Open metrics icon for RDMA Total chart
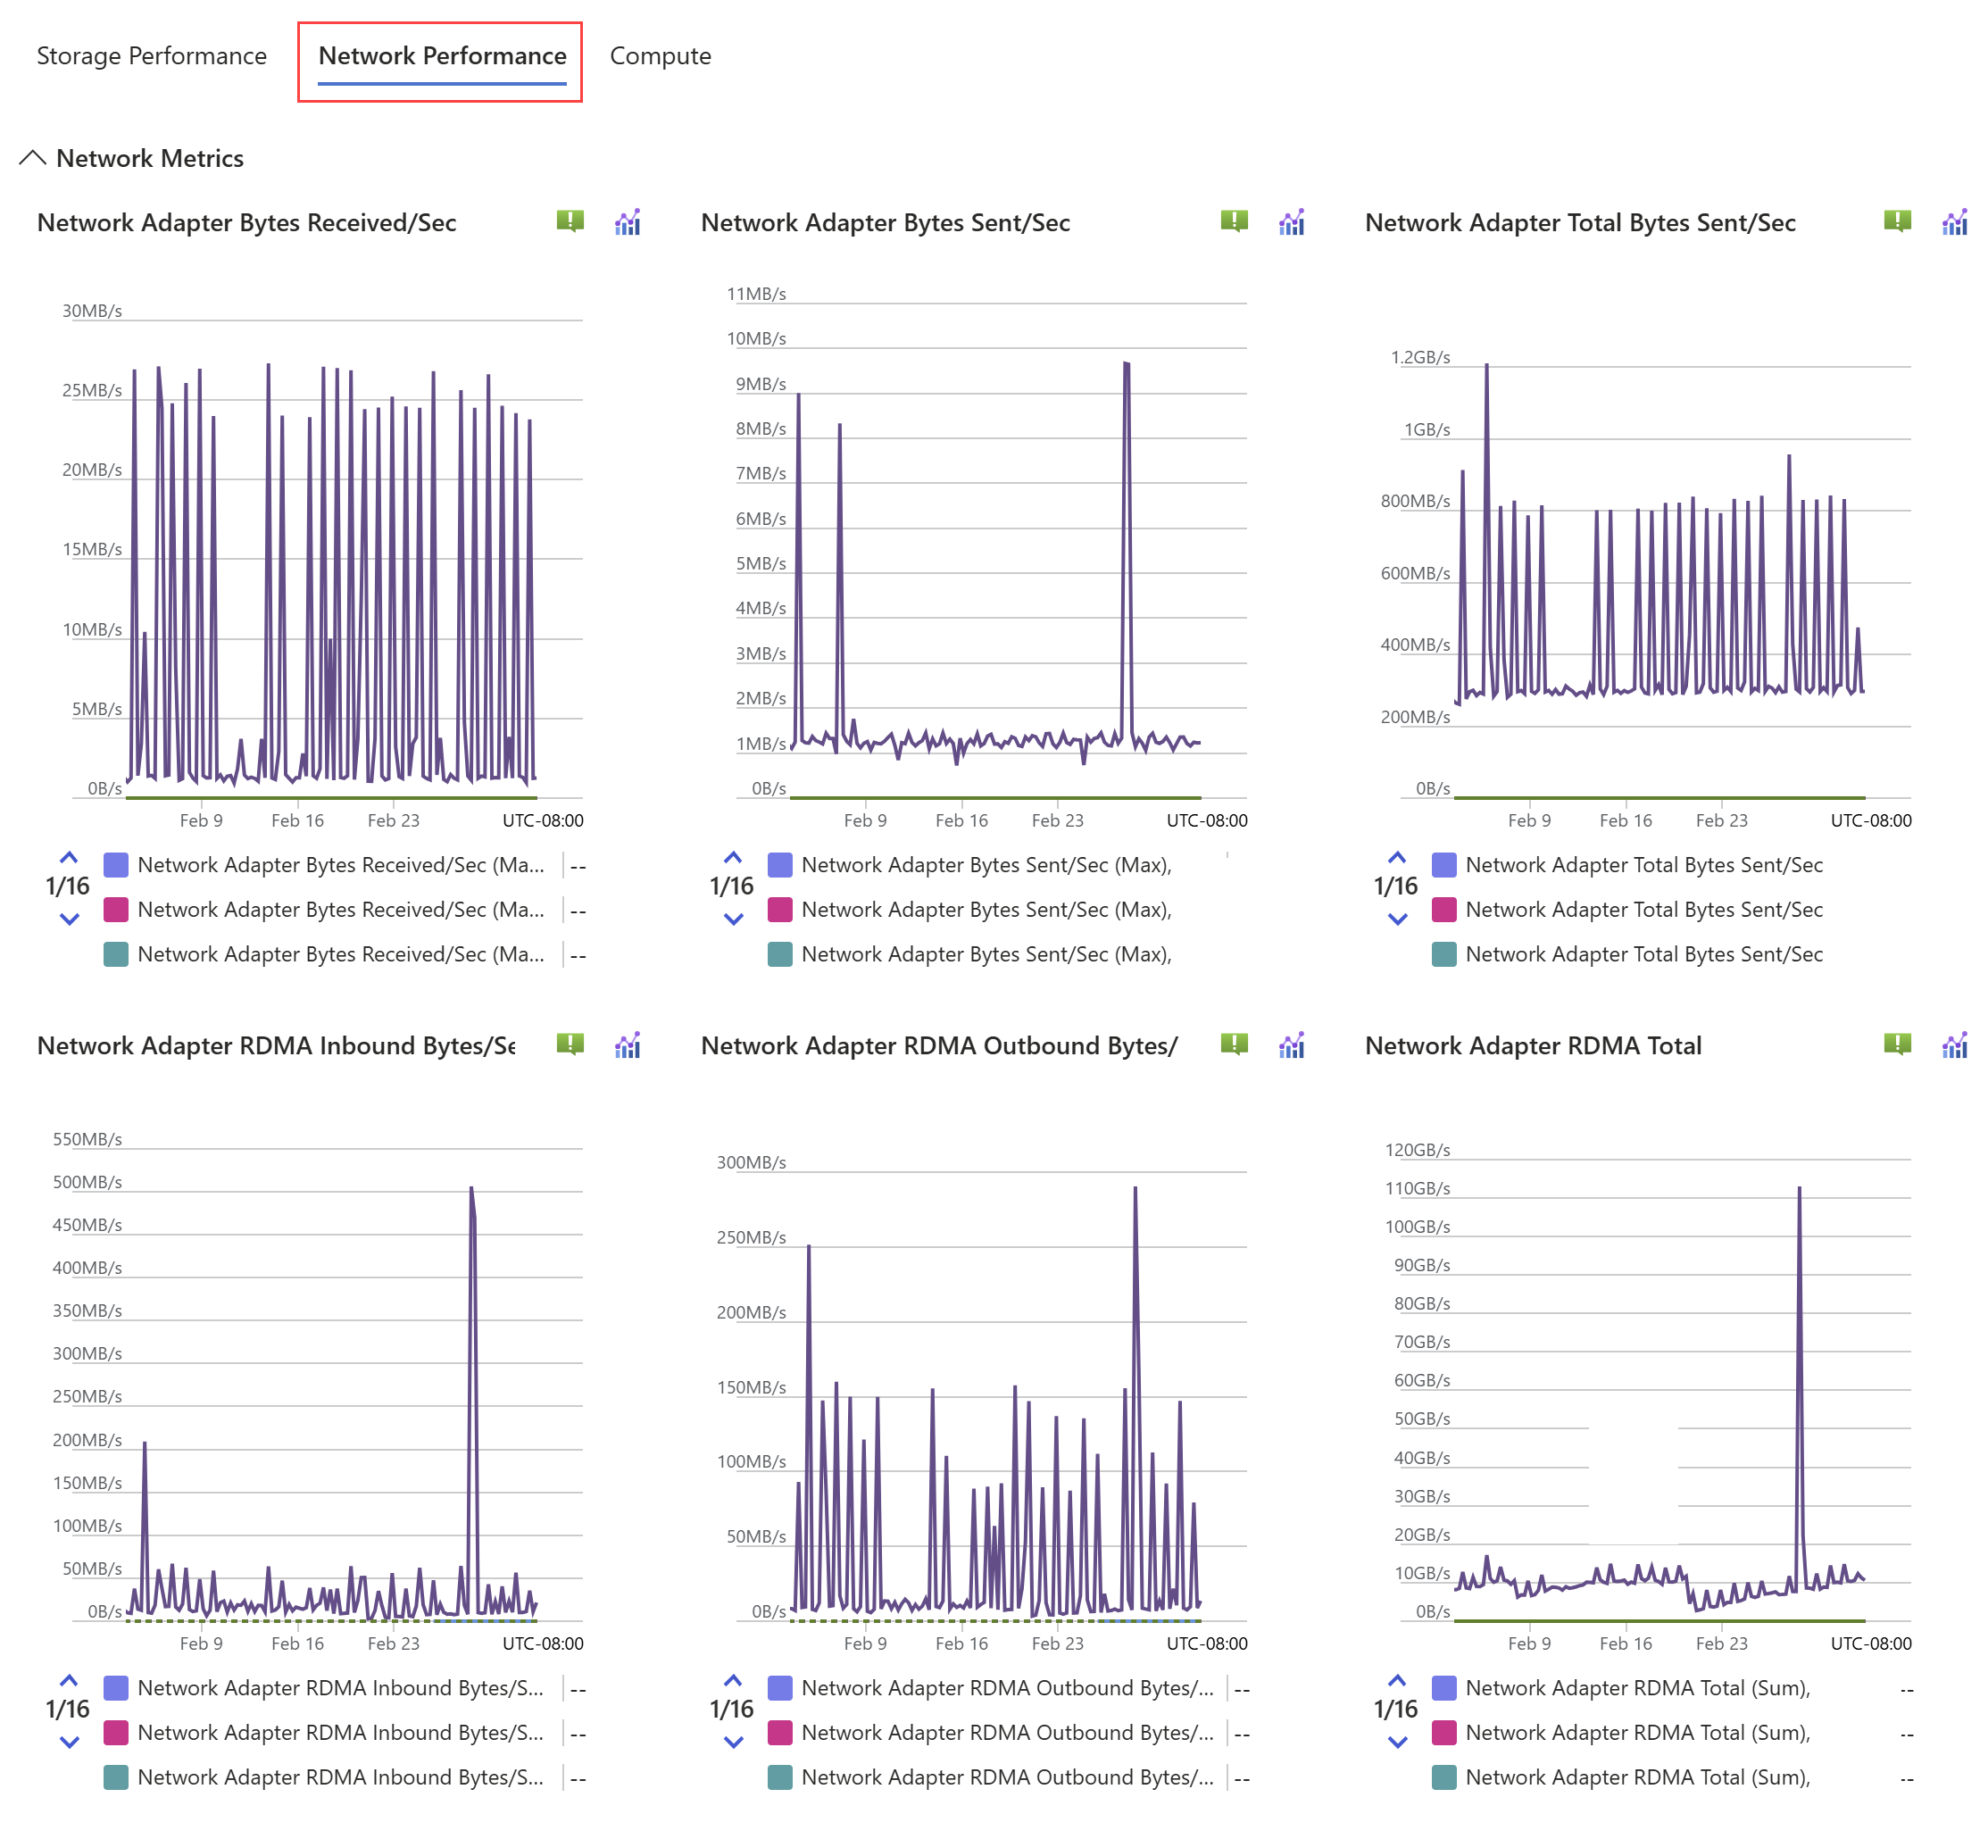Image resolution: width=1988 pixels, height=1839 pixels. point(1954,1044)
